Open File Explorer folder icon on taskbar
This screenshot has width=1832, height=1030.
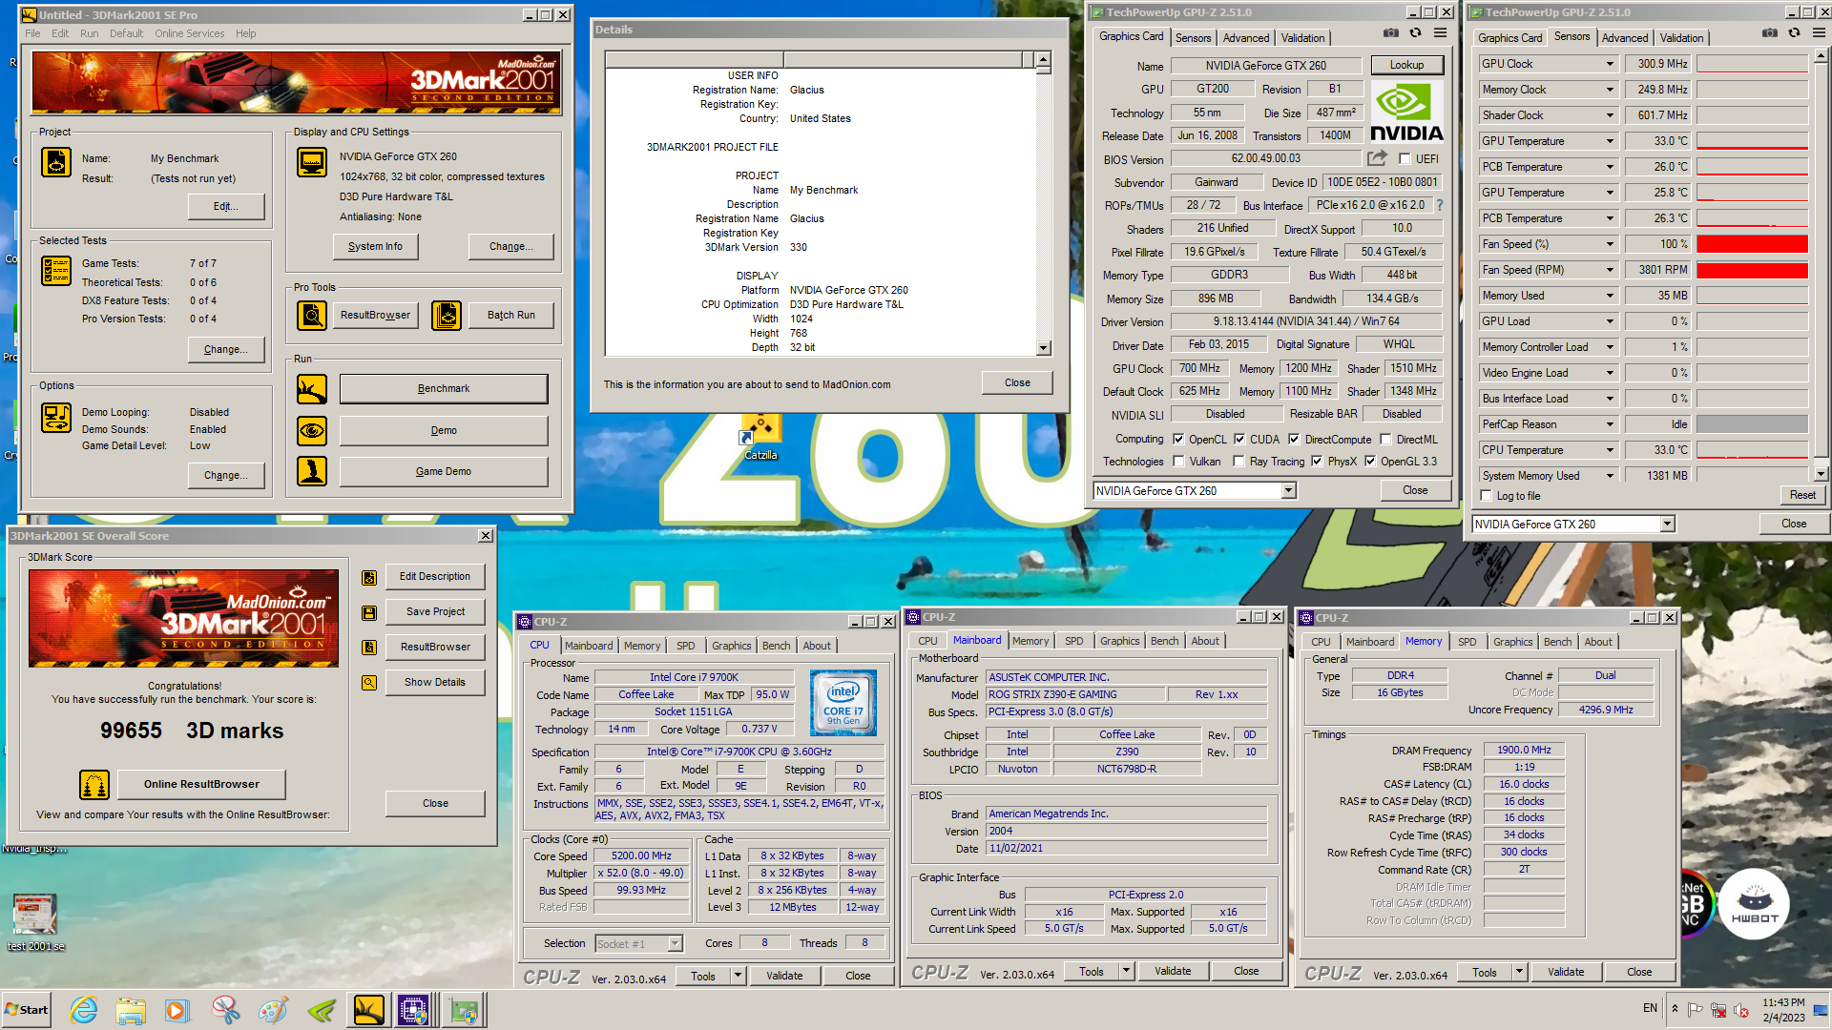click(x=131, y=1010)
